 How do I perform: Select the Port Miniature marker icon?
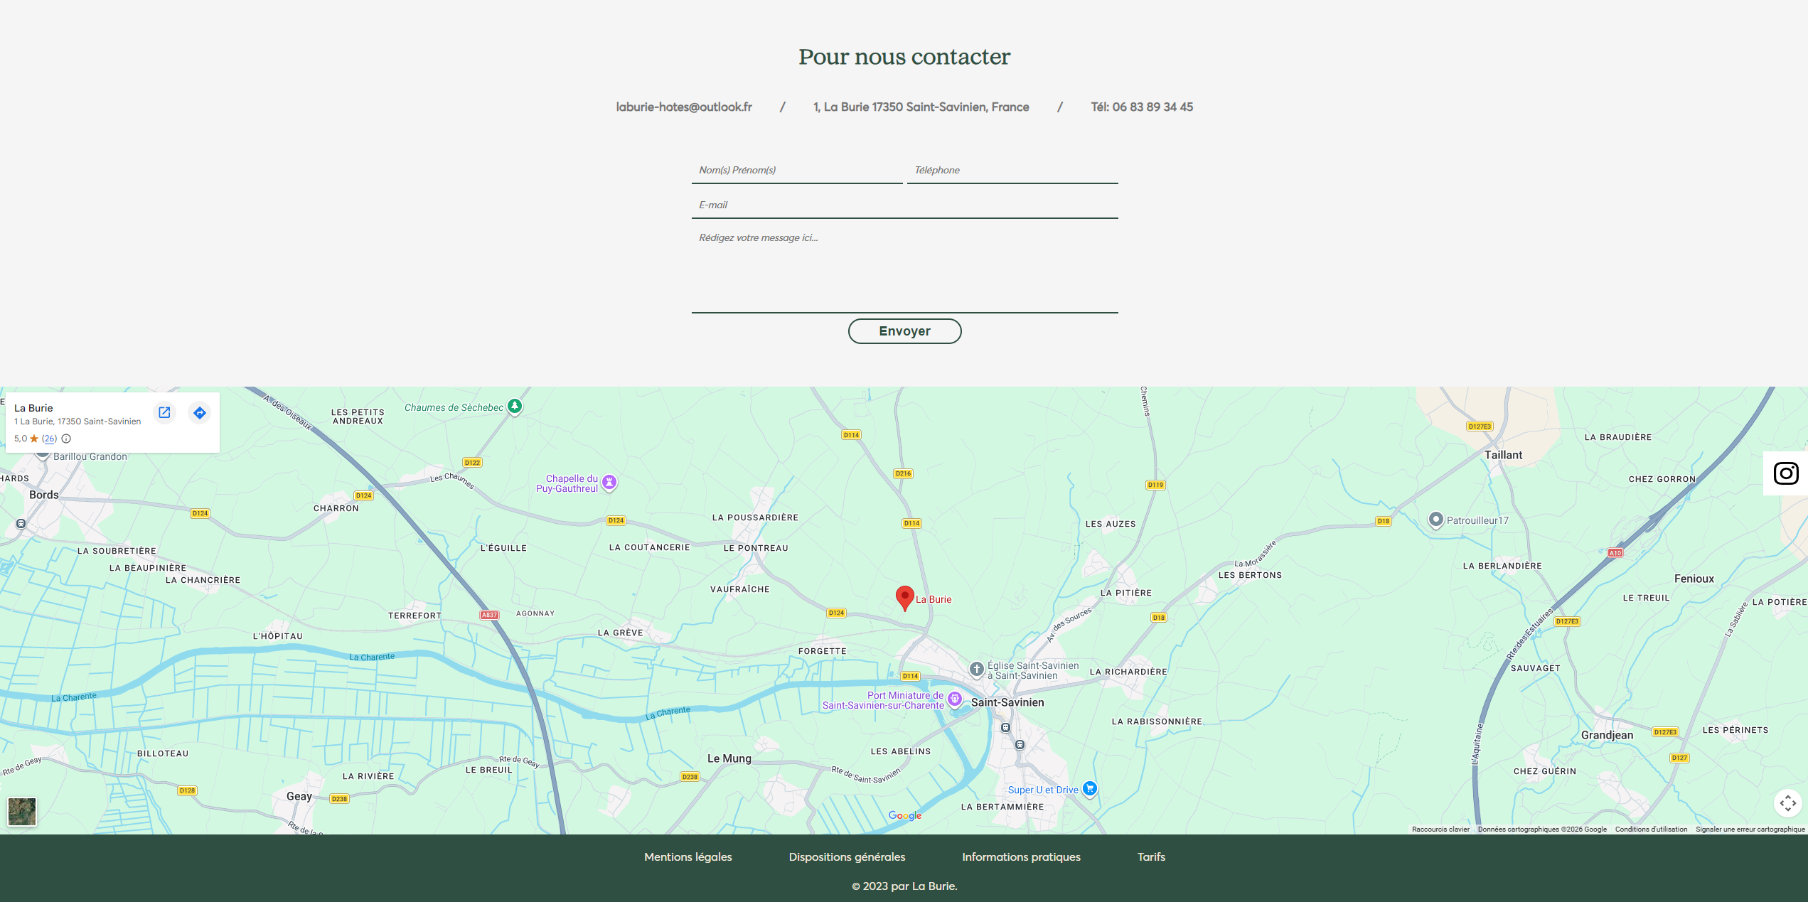[955, 699]
